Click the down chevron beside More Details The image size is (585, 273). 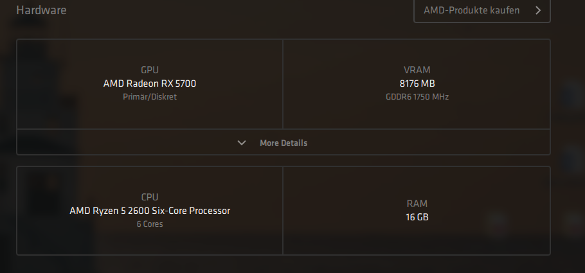[242, 143]
